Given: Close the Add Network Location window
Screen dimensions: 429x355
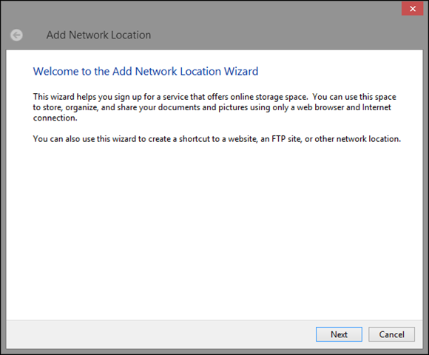Looking at the screenshot, I should tap(412, 9).
